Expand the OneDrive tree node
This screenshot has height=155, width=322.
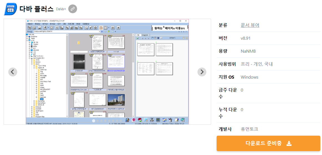pyautogui.click(x=27, y=37)
